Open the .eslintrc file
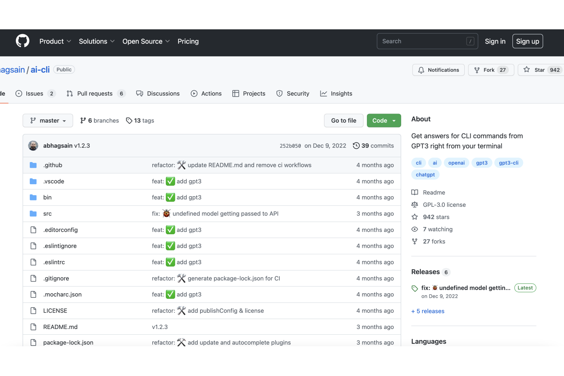 coord(54,262)
